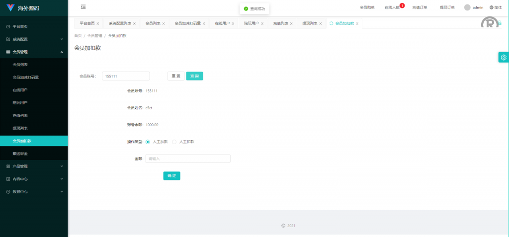This screenshot has width=509, height=237.
Task: Click the 海外源码 logo icon
Action: [x=10, y=8]
